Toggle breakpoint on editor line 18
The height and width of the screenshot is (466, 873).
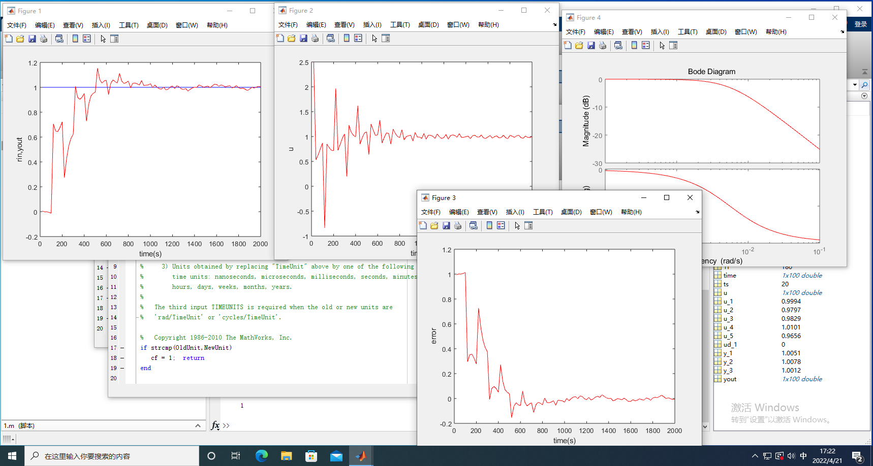click(x=122, y=358)
